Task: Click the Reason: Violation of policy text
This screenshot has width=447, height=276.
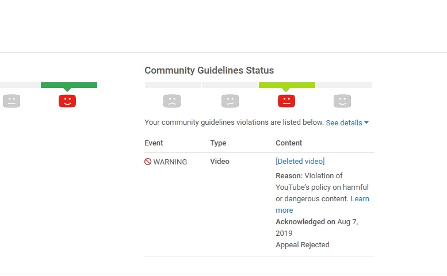Action: point(322,187)
